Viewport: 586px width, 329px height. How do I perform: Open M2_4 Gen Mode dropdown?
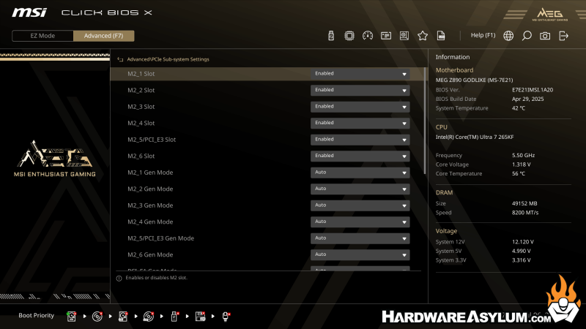tap(360, 222)
